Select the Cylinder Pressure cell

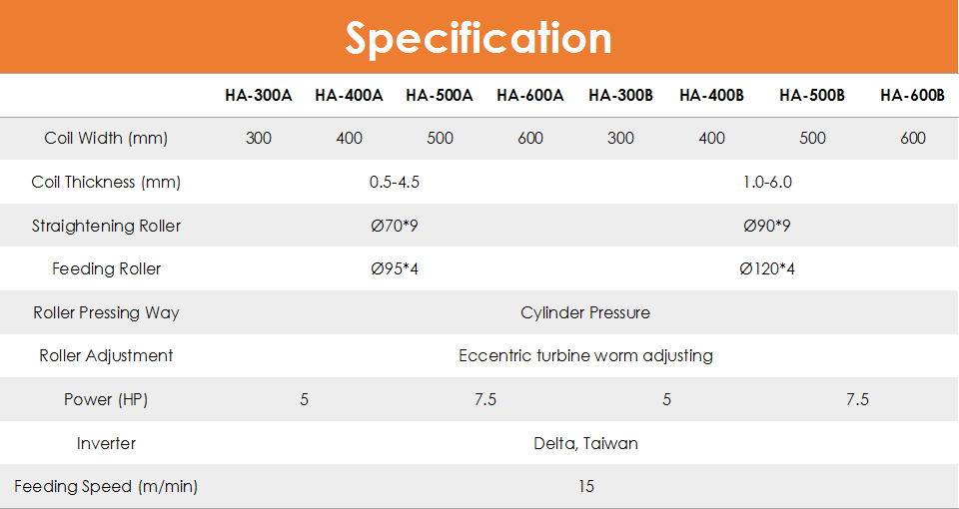pyautogui.click(x=585, y=312)
